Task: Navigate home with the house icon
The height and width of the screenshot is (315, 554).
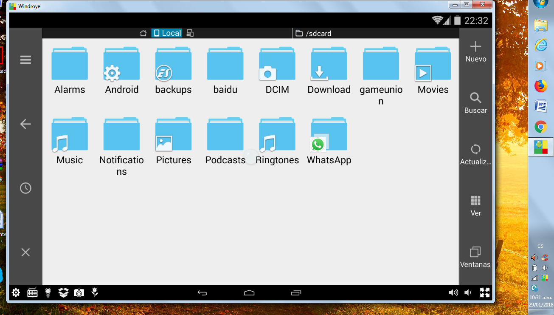Action: 143,33
